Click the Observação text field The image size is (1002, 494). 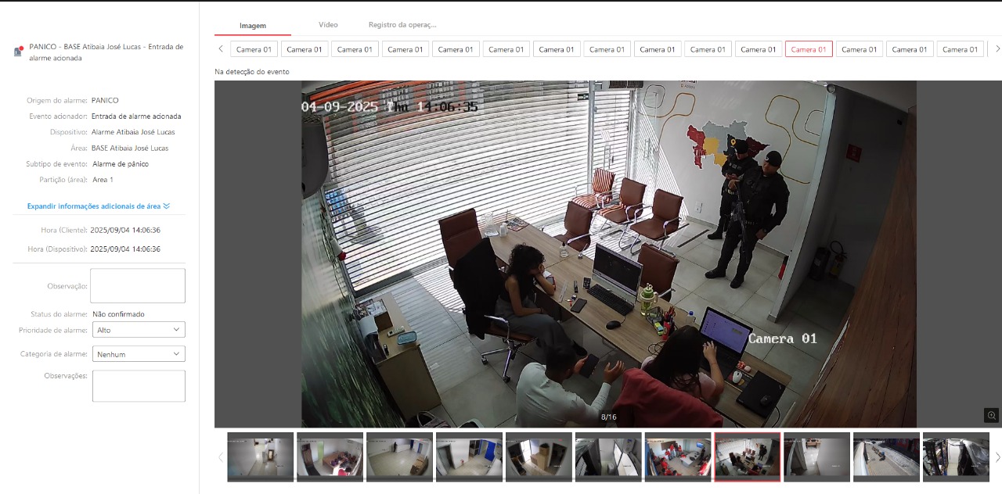(138, 286)
